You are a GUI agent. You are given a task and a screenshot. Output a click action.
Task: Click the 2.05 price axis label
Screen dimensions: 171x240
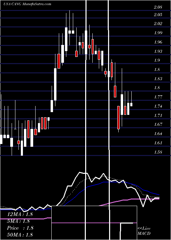[158, 15]
